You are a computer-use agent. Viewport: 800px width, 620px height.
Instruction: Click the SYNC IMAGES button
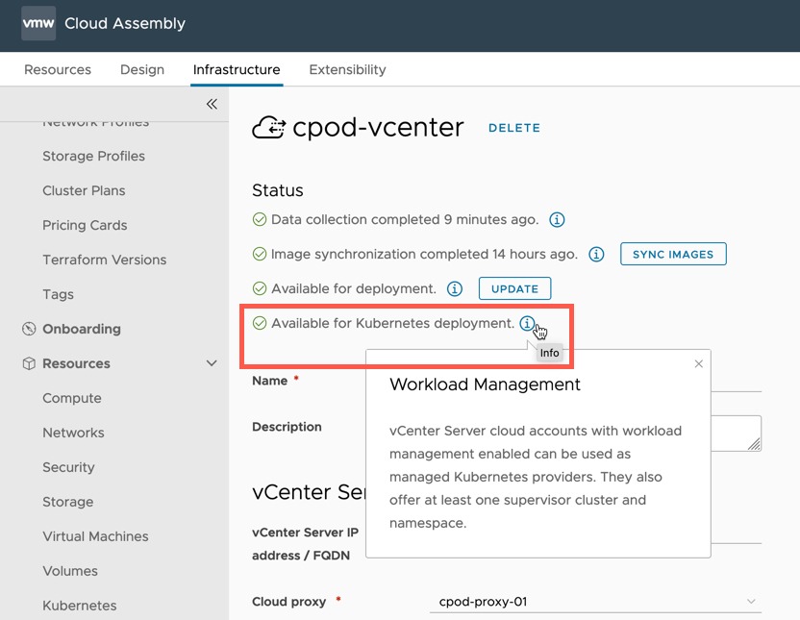click(x=673, y=254)
